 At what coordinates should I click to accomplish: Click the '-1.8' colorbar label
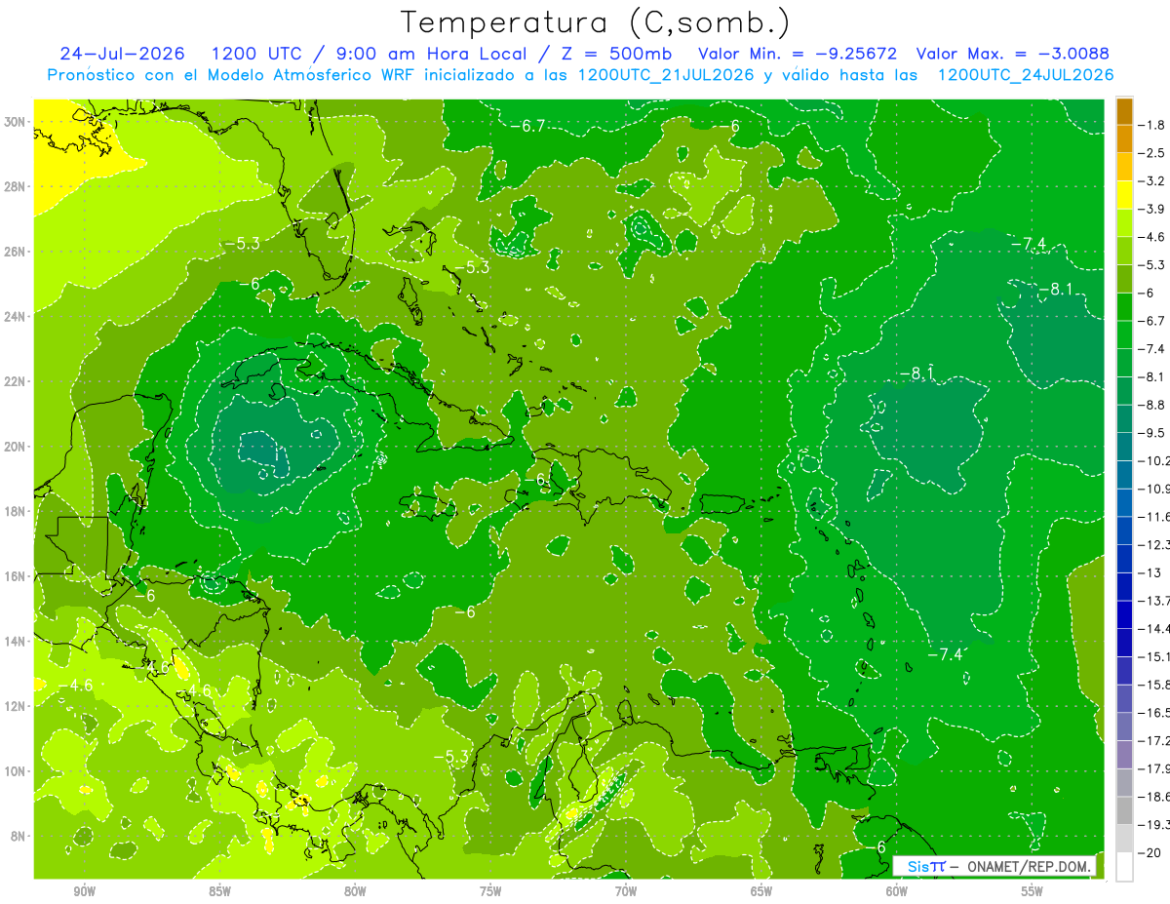click(x=1152, y=125)
